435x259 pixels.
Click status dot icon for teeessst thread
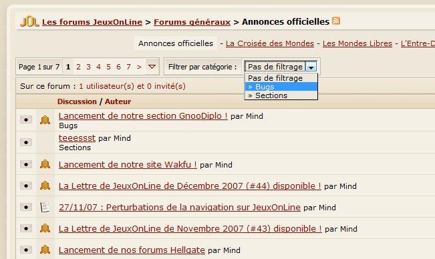click(x=26, y=142)
